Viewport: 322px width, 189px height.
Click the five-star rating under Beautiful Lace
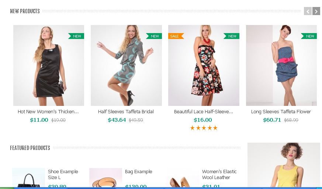coord(204,128)
